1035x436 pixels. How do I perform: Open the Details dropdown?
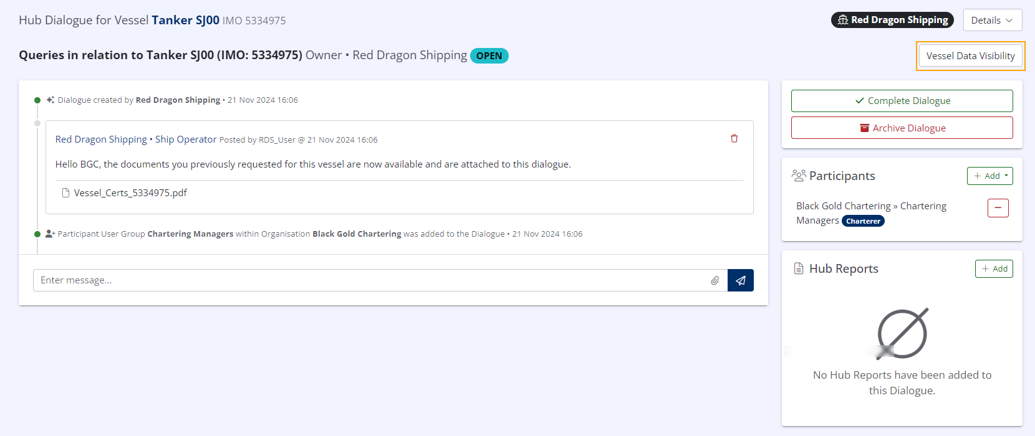(x=992, y=21)
